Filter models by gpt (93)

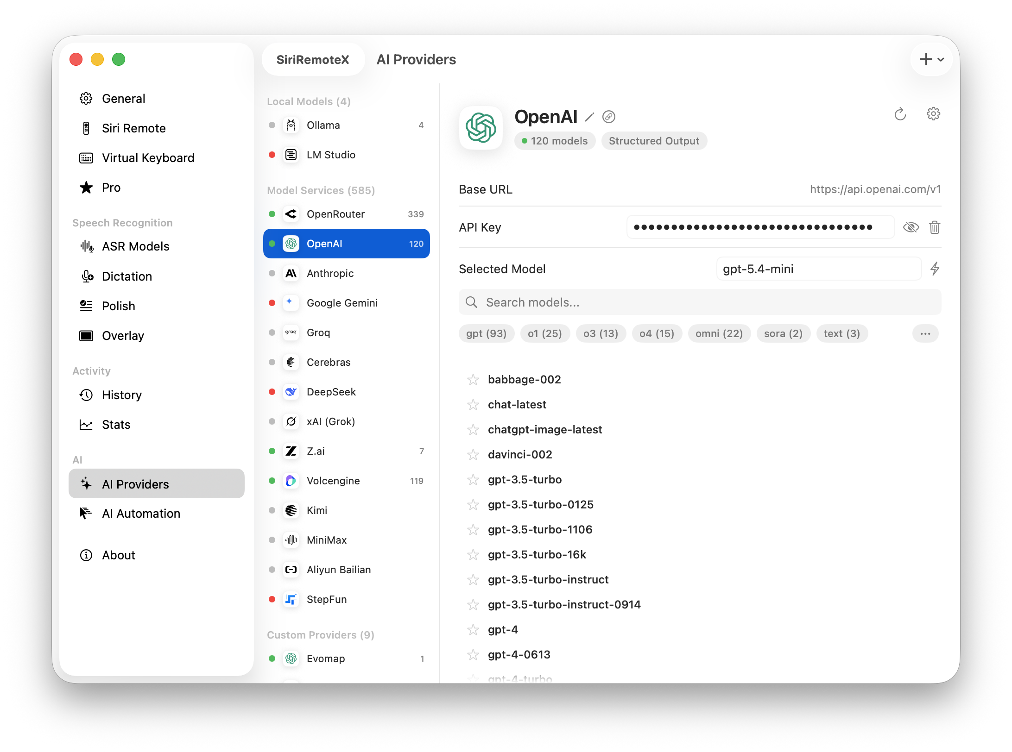486,333
